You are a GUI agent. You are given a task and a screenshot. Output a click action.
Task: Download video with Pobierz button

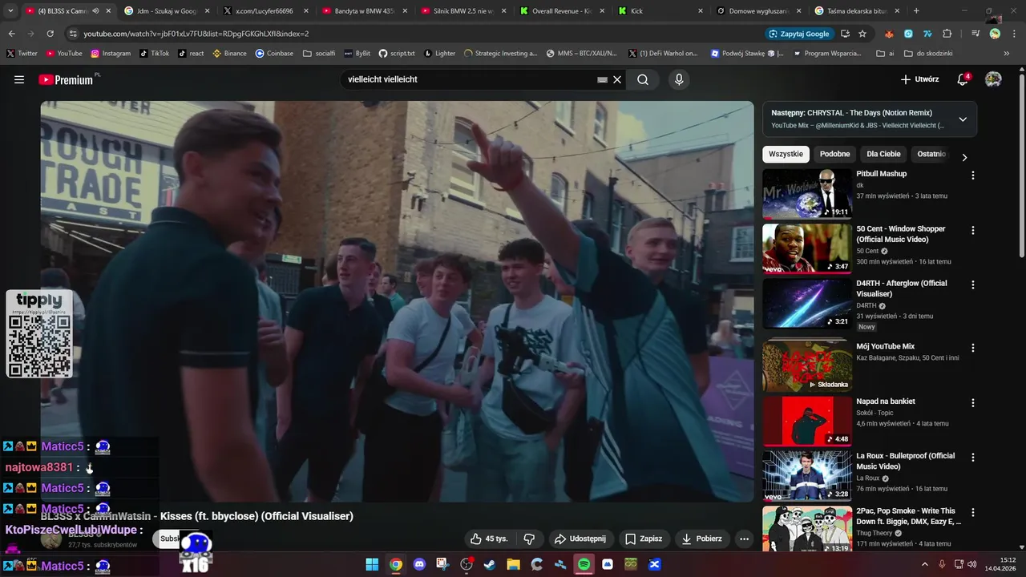coord(701,539)
